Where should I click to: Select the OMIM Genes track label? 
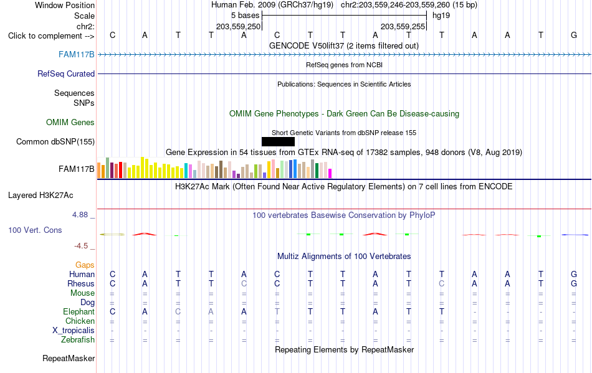(x=70, y=123)
